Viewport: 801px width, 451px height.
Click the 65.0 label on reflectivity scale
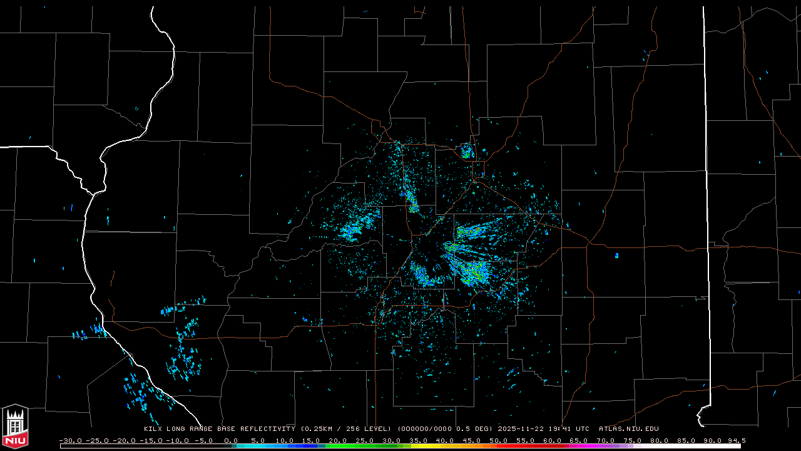pyautogui.click(x=579, y=440)
